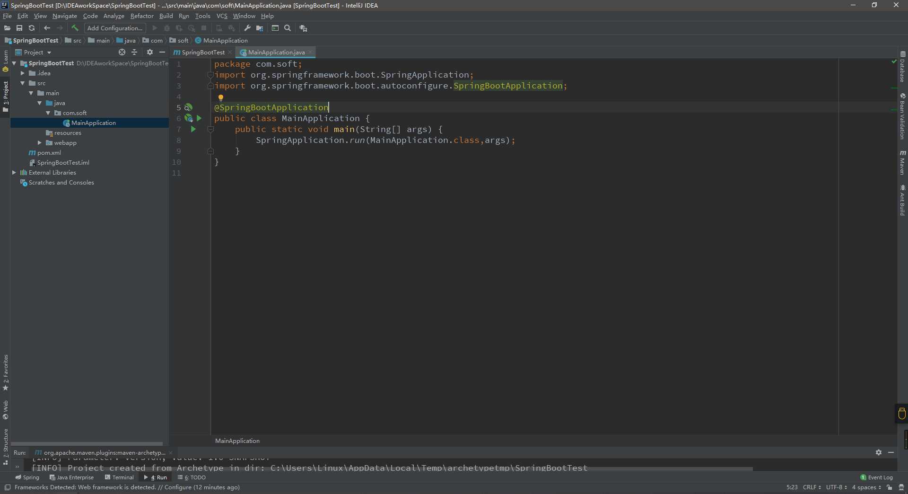Open Project panel gear options

pyautogui.click(x=150, y=52)
